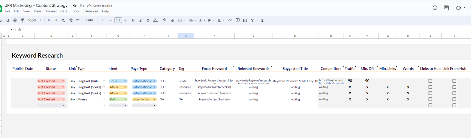
Task: Open the comments panel icon
Action: click(x=446, y=8)
